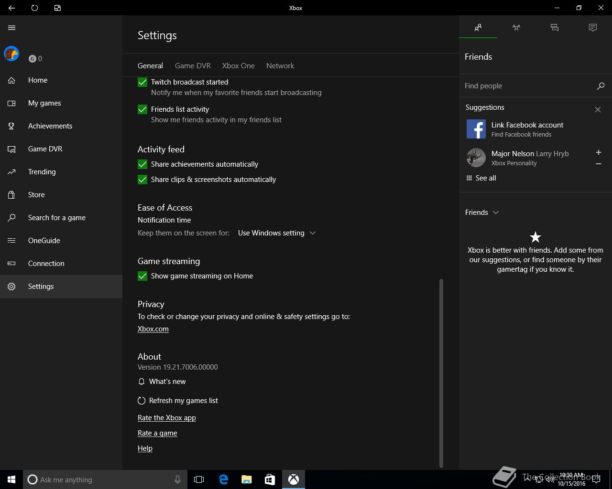Open the Messages panel icon tab

click(555, 28)
